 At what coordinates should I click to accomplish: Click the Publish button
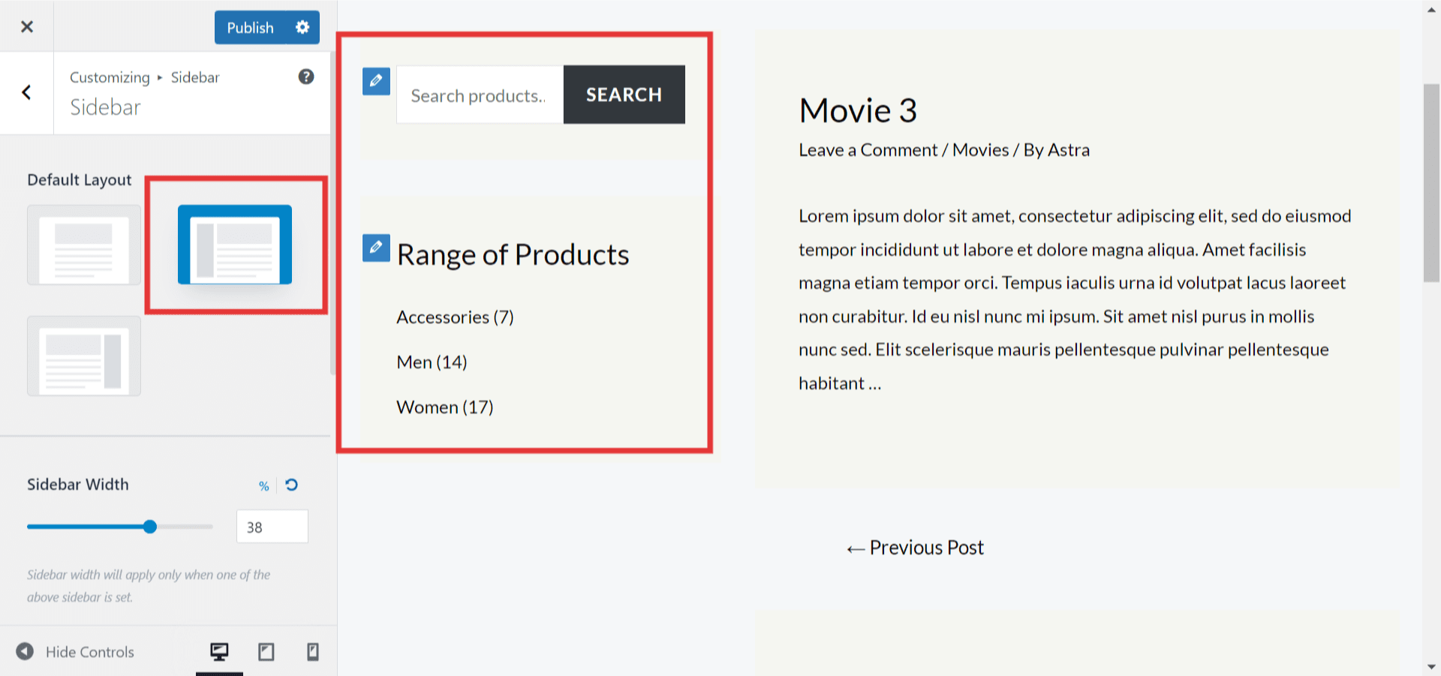click(251, 27)
